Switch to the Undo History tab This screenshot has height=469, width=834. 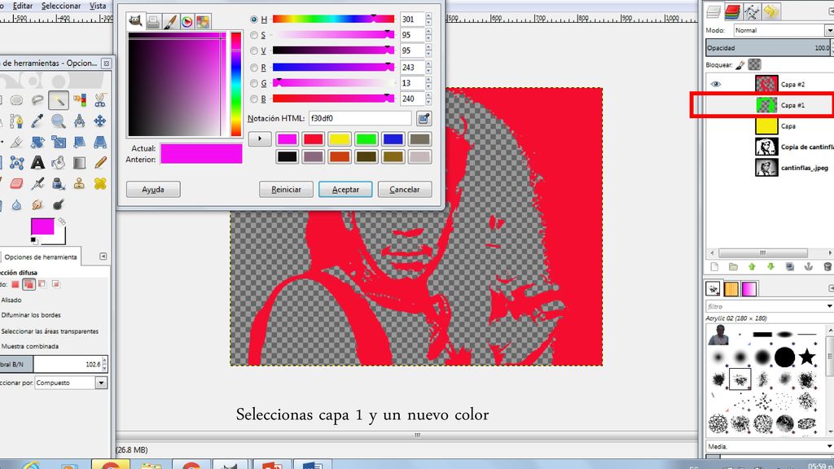click(771, 11)
